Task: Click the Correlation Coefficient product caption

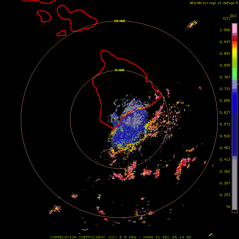Action: pyautogui.click(x=121, y=237)
